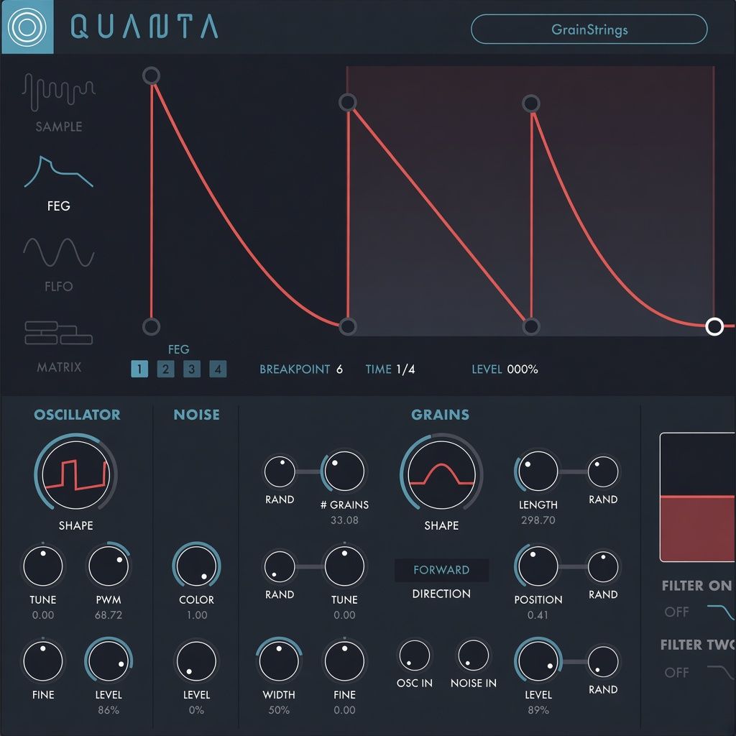The image size is (736, 736).
Task: Click the red filter routing display
Action: pos(697,497)
